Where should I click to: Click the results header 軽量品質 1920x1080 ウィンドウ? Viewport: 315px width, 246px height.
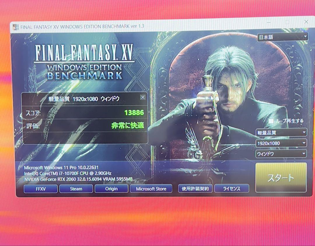[x=84, y=99]
